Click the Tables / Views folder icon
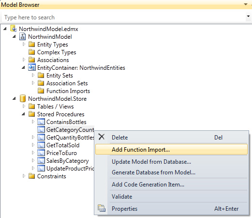 coord(31,106)
